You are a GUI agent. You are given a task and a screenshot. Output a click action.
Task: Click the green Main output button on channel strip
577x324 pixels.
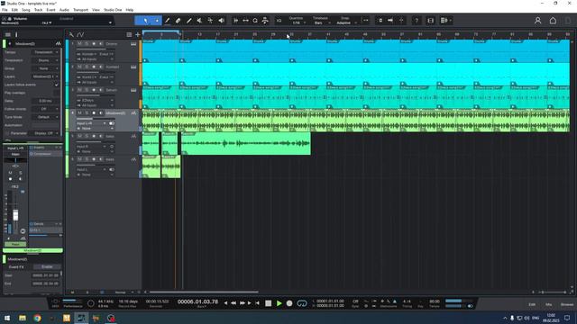tap(15, 244)
